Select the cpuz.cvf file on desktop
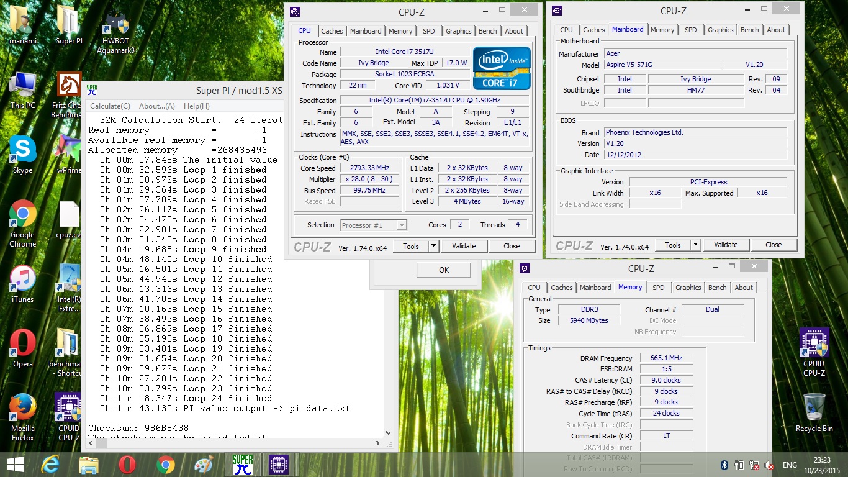 click(x=69, y=219)
